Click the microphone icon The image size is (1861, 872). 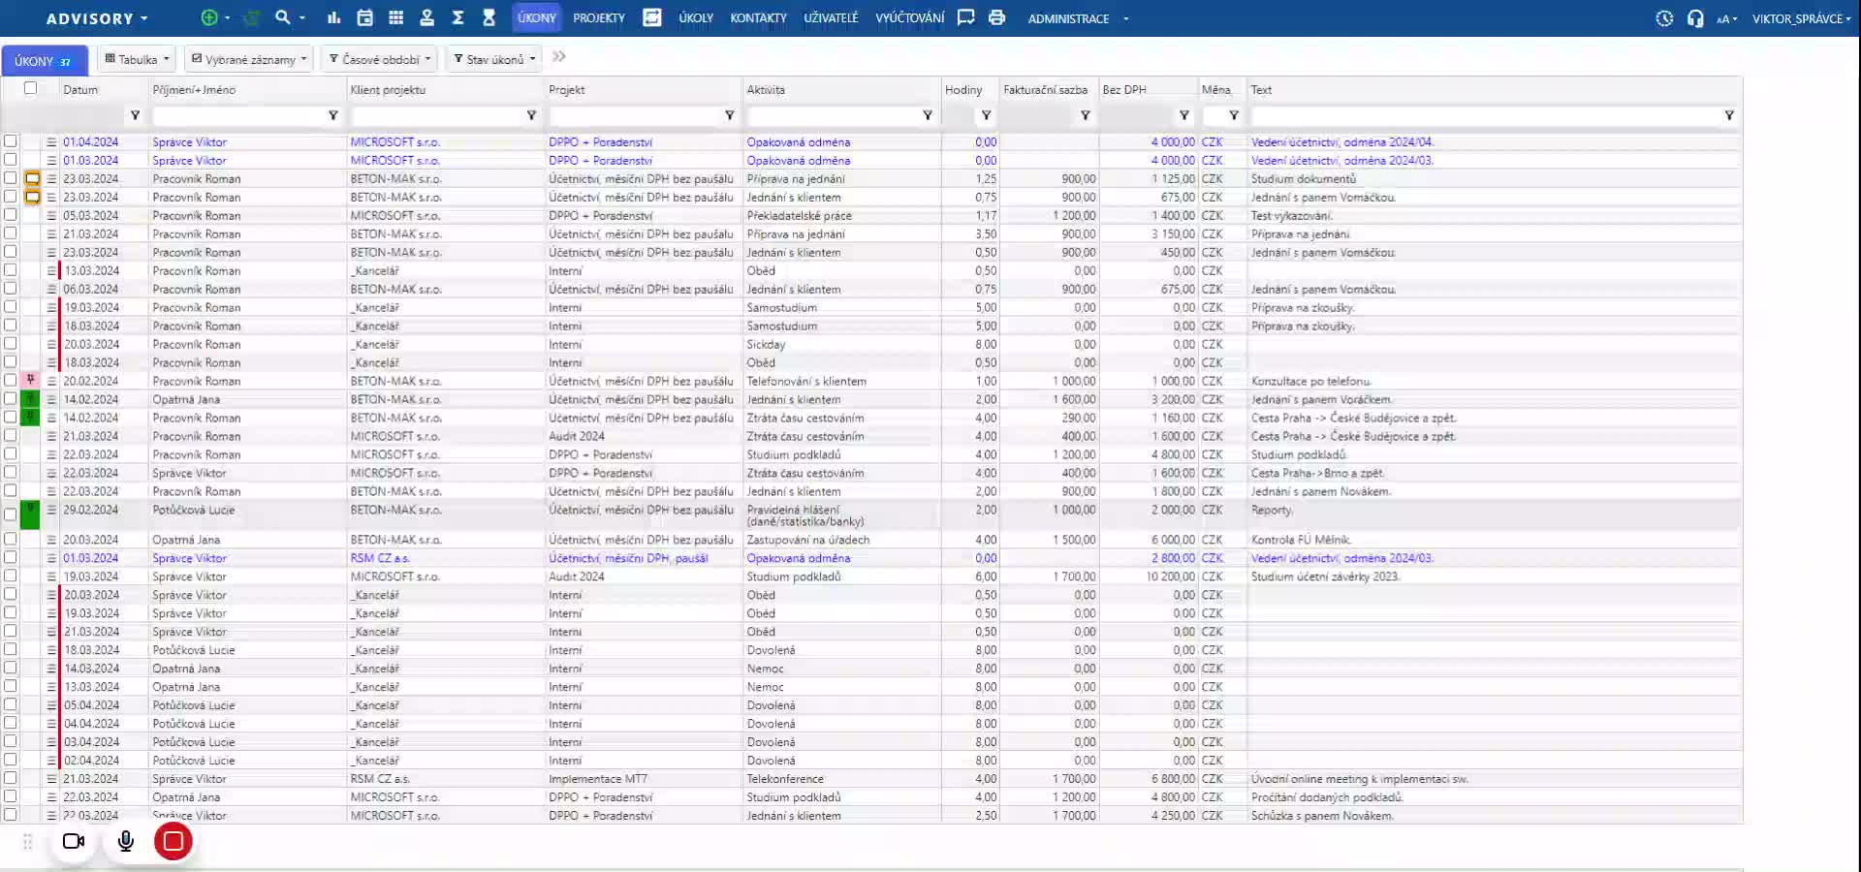(x=125, y=841)
